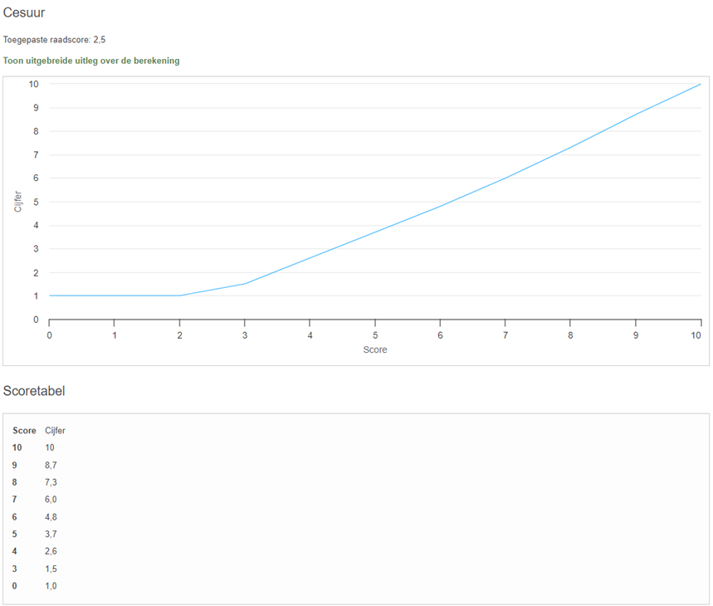Select the "Toegepaste raadscore: 2,5" text
This screenshot has height=606, width=713.
click(x=55, y=39)
